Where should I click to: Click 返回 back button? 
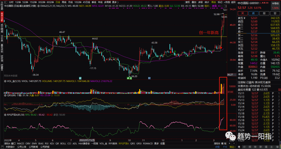click(x=233, y=2)
